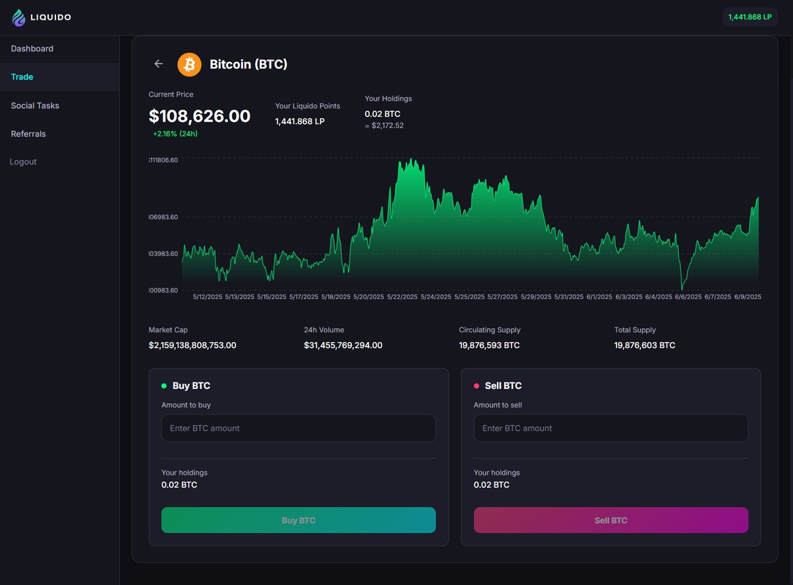The height and width of the screenshot is (585, 793).
Task: Click the Liquido logo icon
Action: coord(19,18)
